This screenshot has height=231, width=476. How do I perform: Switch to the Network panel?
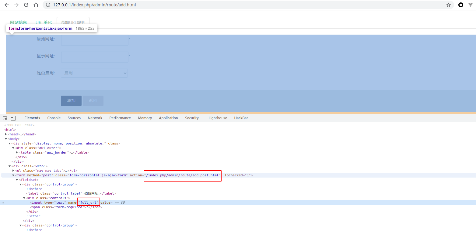pos(95,118)
